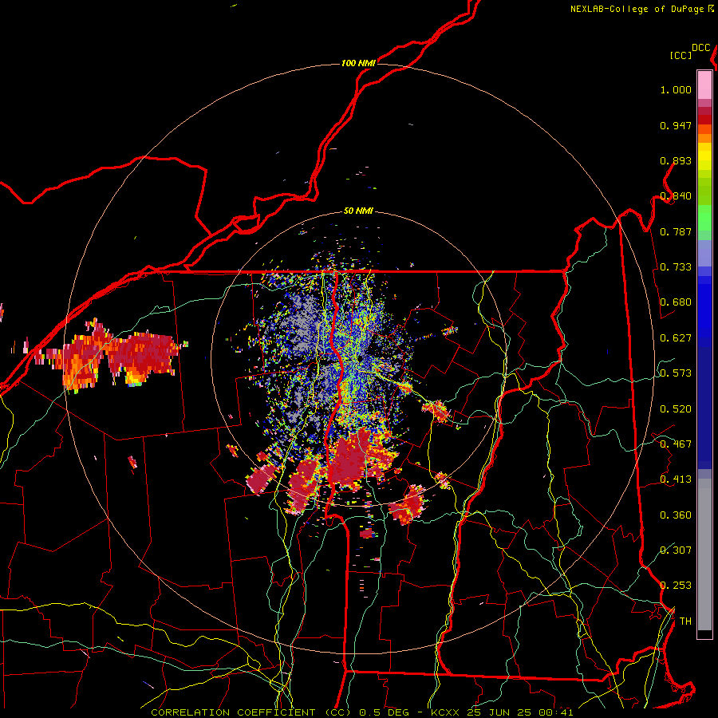Viewport: 718px width, 718px height.
Task: Click the 0.680 scale value
Action: click(676, 302)
